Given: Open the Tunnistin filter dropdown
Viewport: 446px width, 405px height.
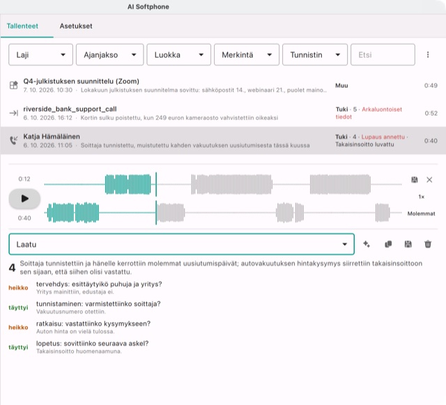Looking at the screenshot, I should 315,54.
